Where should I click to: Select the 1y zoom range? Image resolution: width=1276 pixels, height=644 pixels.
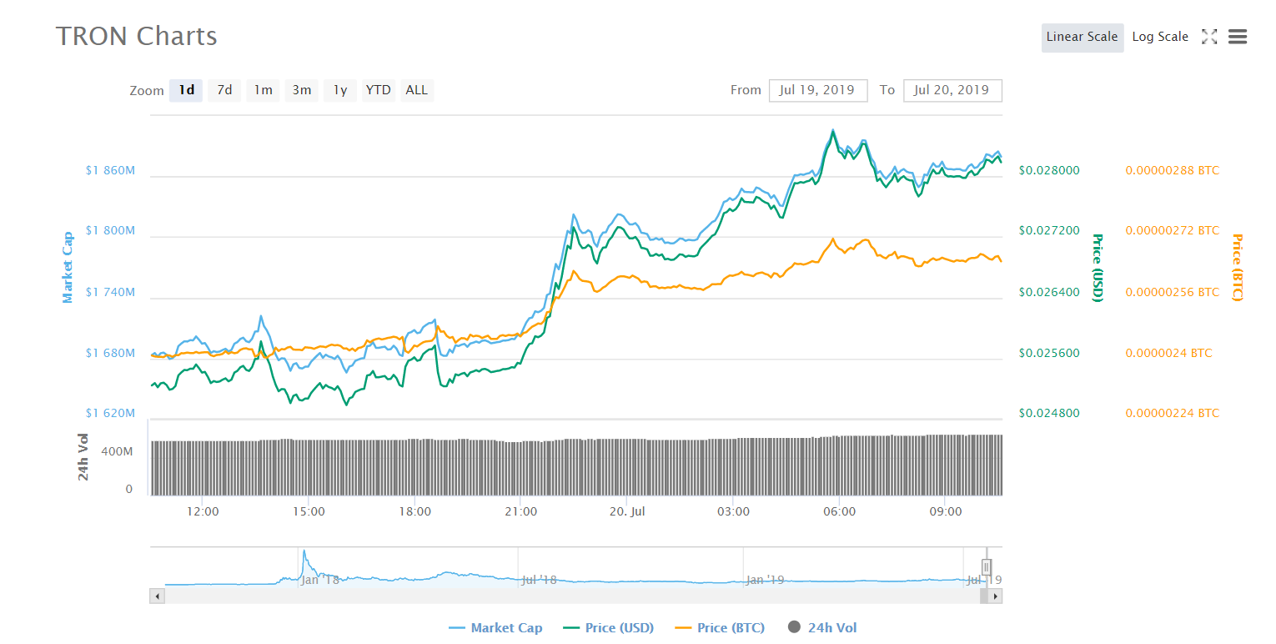click(x=339, y=90)
